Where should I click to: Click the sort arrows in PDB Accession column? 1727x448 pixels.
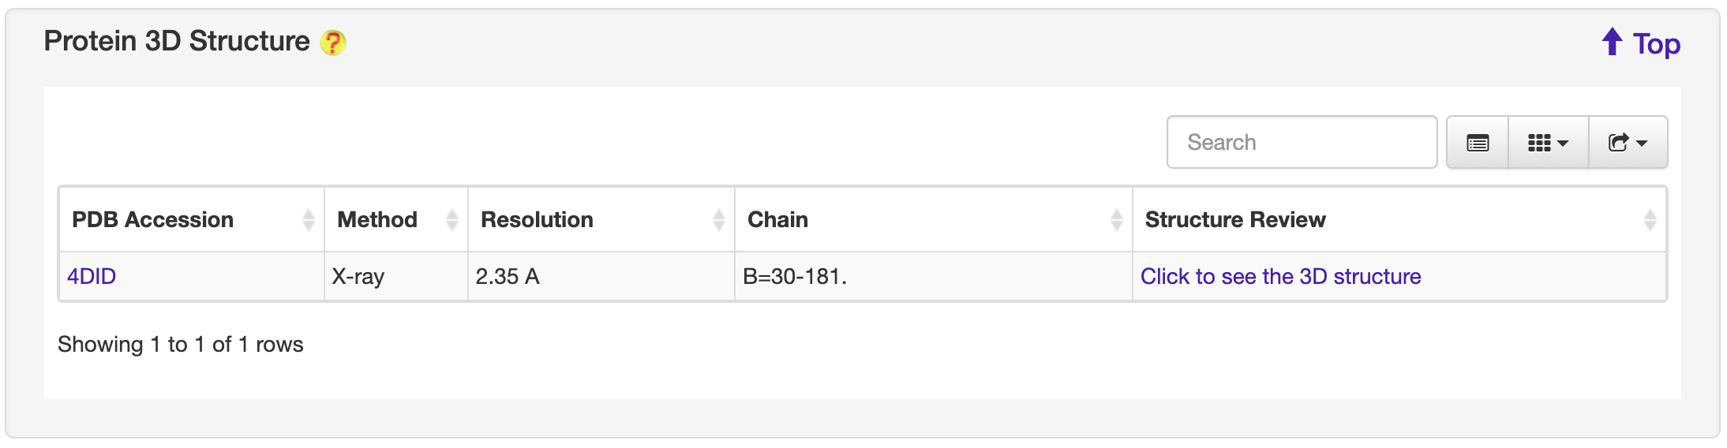point(308,220)
